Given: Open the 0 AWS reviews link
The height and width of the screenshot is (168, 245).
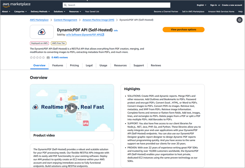Looking at the screenshot, I should [60, 57].
